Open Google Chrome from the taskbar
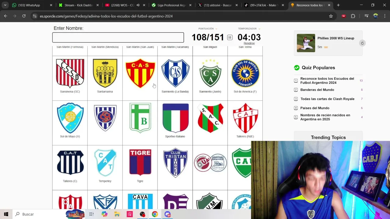This screenshot has width=390, height=219. click(155, 214)
